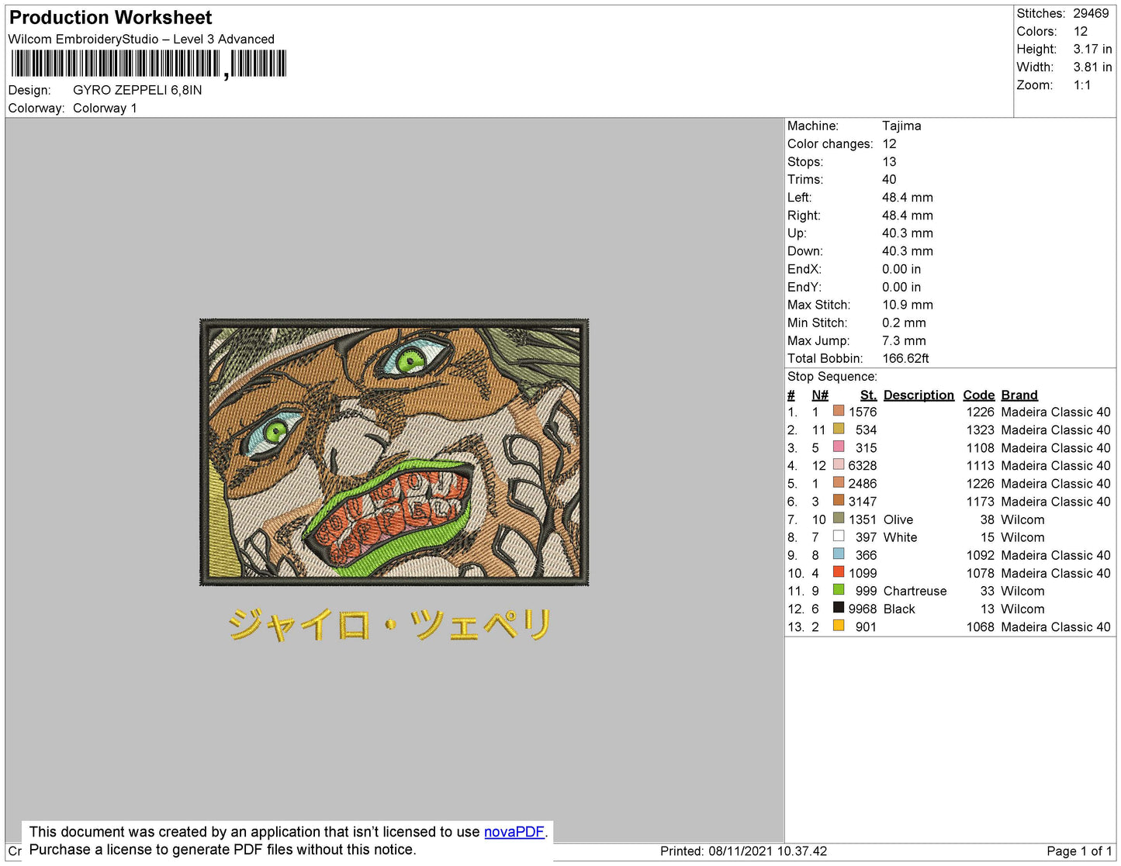1121x866 pixels.
Task: Click the Code column header
Action: (978, 395)
